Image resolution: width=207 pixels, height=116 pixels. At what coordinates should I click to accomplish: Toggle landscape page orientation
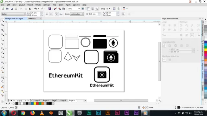pyautogui.click(x=51, y=14)
